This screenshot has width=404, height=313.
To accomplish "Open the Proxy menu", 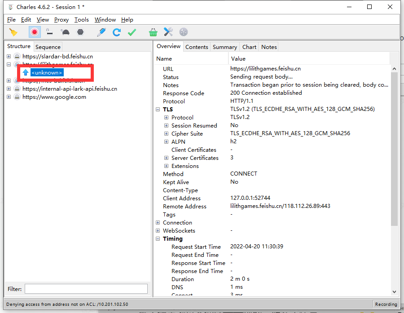I will click(x=61, y=20).
